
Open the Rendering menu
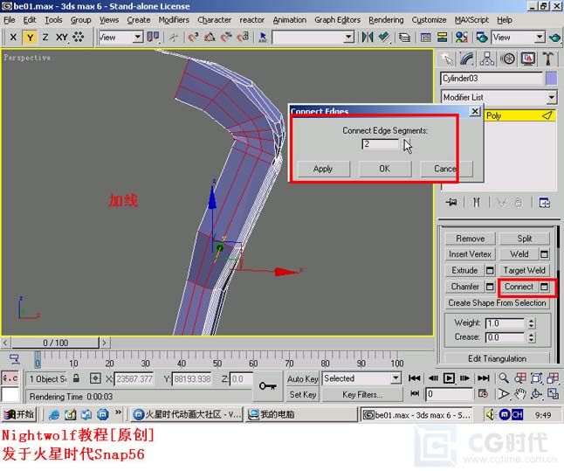click(x=386, y=20)
